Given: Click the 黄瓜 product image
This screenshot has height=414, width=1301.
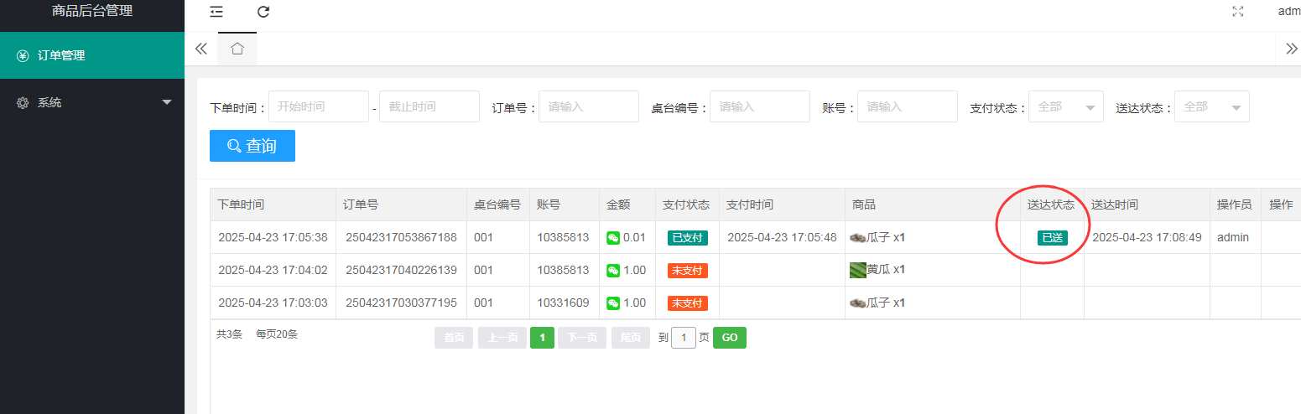Looking at the screenshot, I should coord(857,270).
